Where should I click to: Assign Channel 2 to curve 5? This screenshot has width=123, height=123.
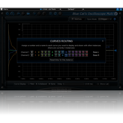49,55
